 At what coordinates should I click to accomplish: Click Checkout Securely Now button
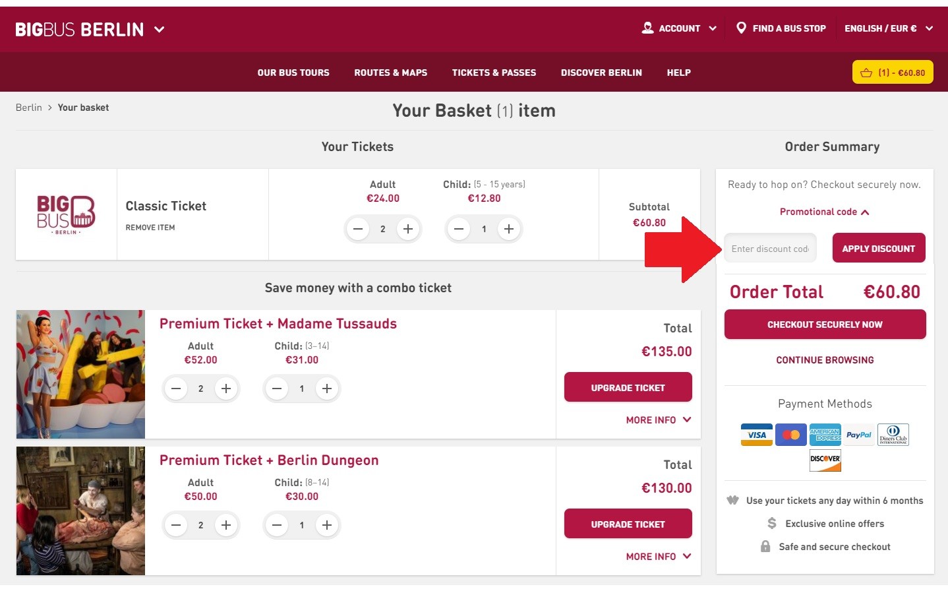point(825,325)
